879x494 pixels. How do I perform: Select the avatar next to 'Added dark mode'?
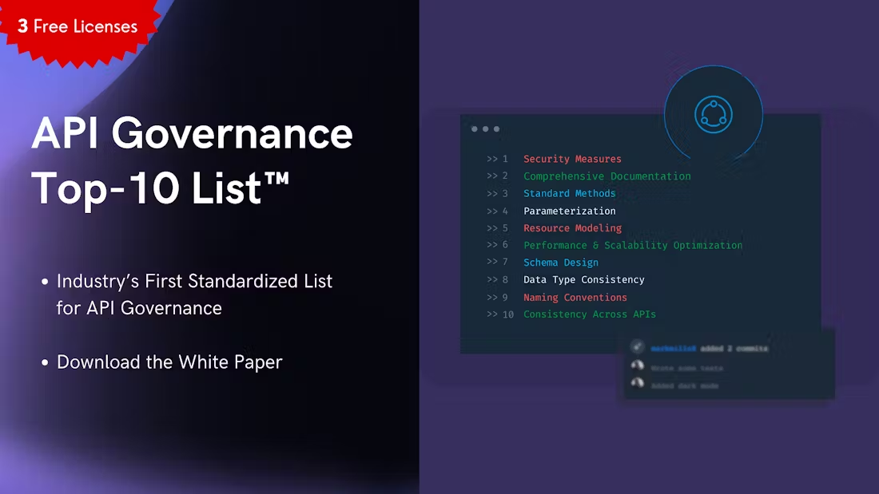(x=637, y=384)
